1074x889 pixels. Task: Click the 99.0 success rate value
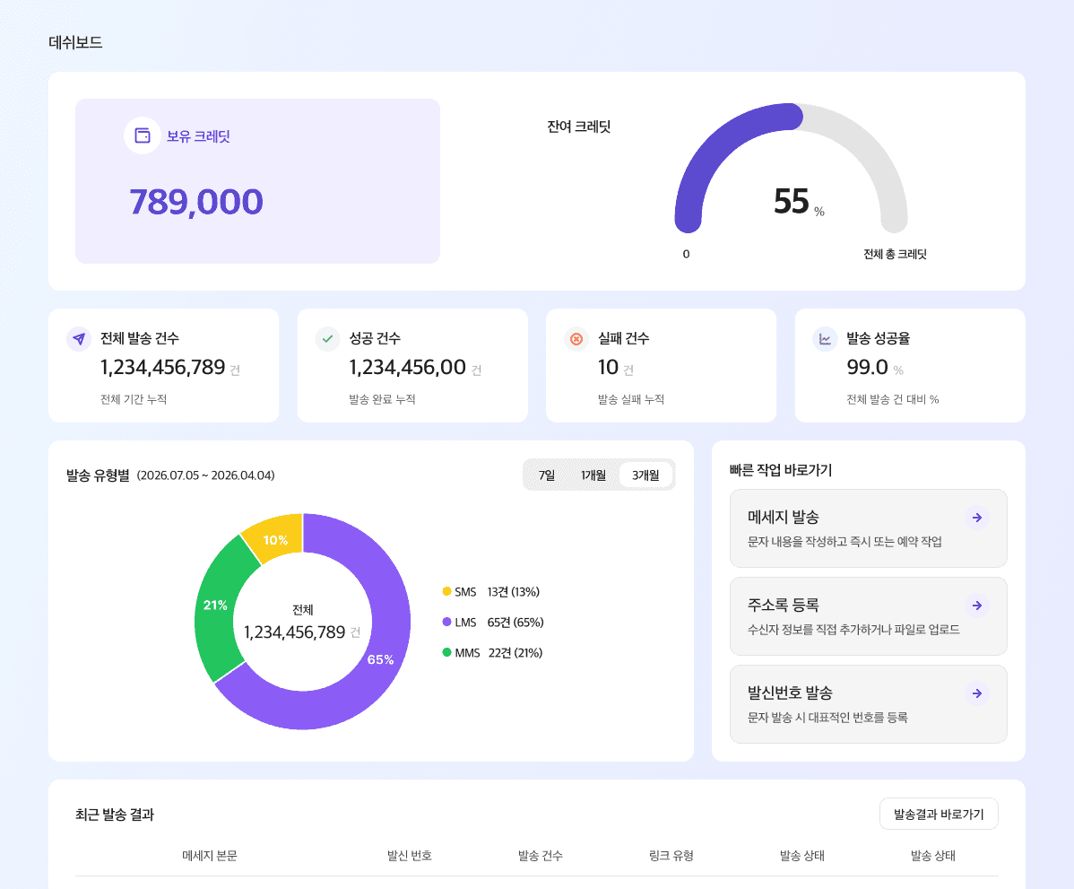[x=867, y=368]
